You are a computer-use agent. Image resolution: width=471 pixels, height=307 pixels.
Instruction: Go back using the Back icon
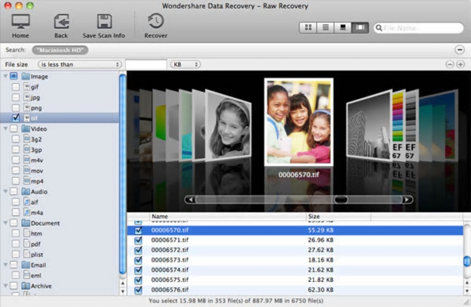click(61, 22)
